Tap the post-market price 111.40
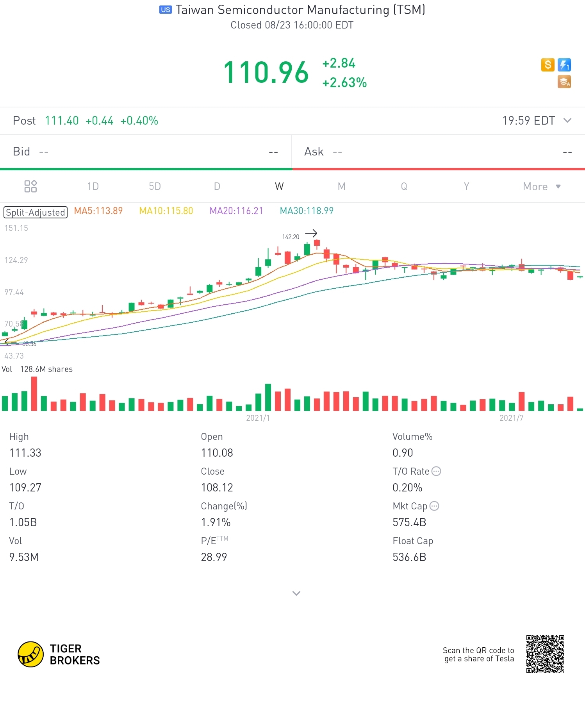585x702 pixels. [62, 121]
